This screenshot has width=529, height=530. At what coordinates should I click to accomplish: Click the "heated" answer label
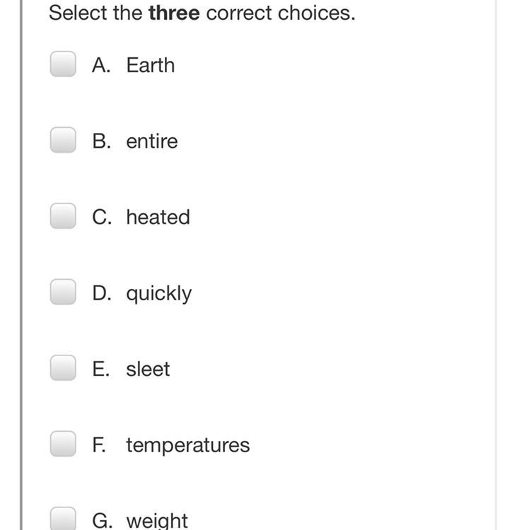[158, 216]
